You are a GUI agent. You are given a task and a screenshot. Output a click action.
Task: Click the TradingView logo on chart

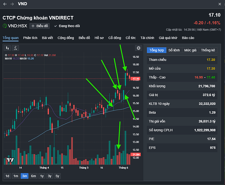pyautogui.click(x=10, y=160)
